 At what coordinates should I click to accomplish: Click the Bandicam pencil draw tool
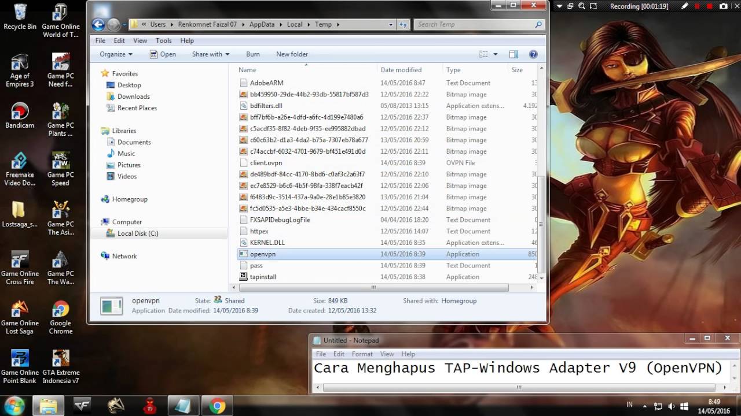click(x=685, y=6)
